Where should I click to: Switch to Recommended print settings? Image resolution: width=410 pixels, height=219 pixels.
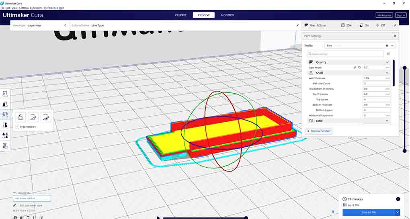[x=318, y=131]
